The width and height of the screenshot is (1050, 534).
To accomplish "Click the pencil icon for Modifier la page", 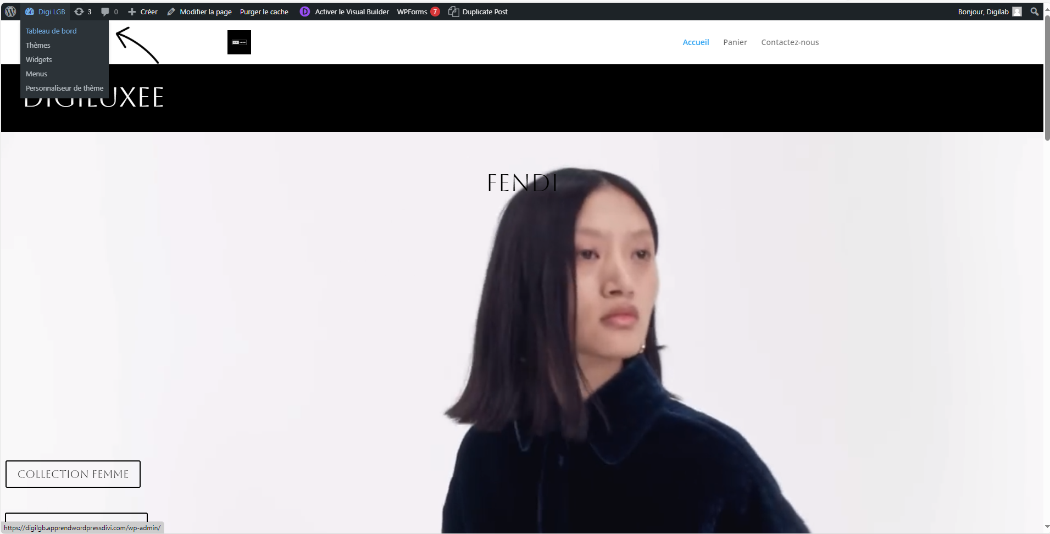I will (x=171, y=12).
